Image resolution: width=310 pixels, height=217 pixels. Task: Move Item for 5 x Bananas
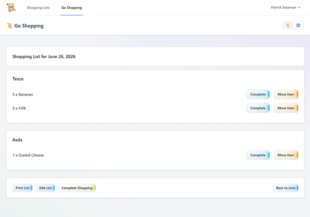(286, 94)
